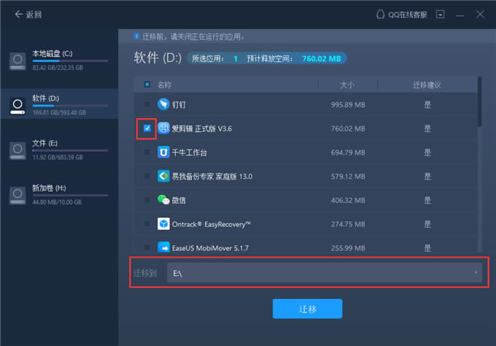Check the 千牛工作台 checkbox
This screenshot has height=346, width=496.
coord(147,152)
